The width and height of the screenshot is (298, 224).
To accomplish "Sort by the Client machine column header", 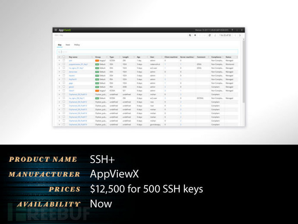I will pyautogui.click(x=171, y=57).
